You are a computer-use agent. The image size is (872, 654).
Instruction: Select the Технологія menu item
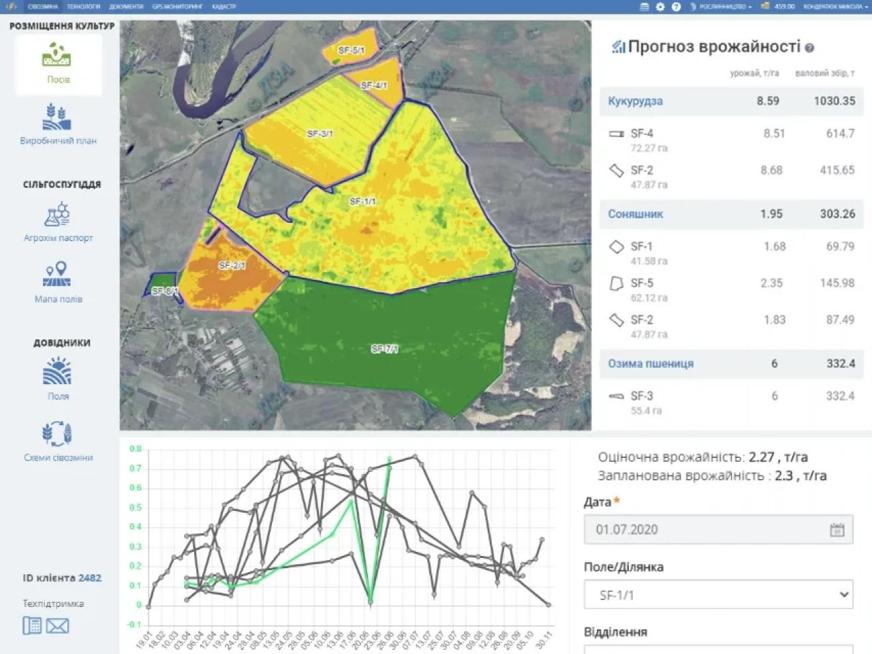pos(83,7)
